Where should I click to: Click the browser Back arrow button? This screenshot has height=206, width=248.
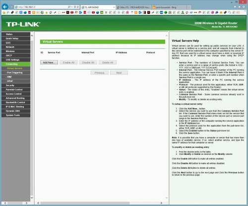coord(5,7)
